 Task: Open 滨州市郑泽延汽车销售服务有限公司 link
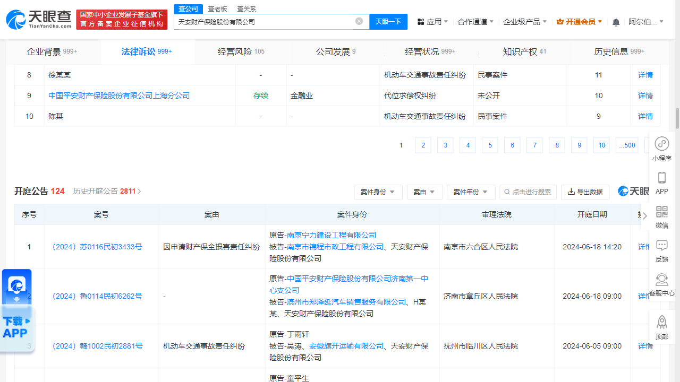point(346,302)
